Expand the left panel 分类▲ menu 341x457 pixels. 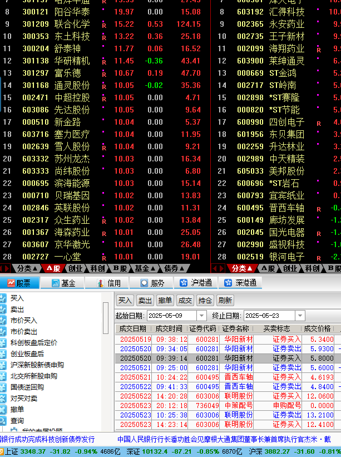pyautogui.click(x=27, y=268)
